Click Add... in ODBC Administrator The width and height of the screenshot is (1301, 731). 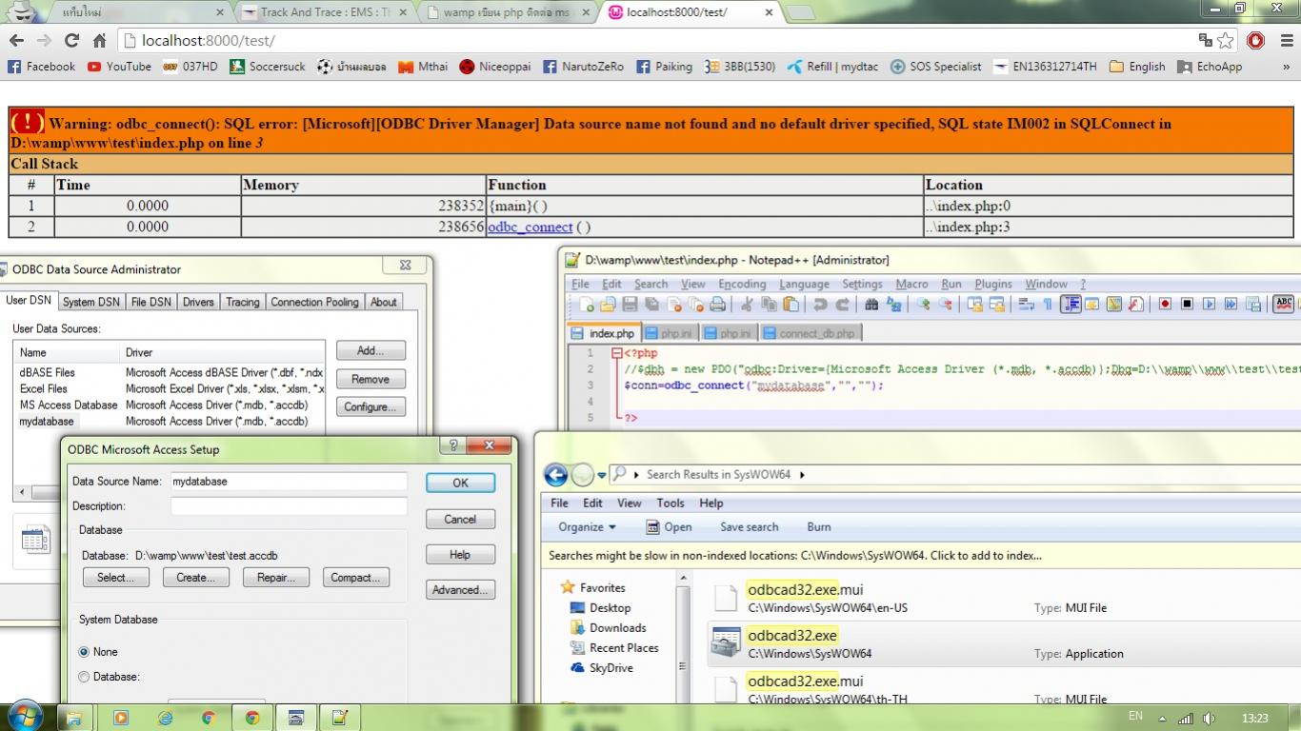click(x=370, y=350)
